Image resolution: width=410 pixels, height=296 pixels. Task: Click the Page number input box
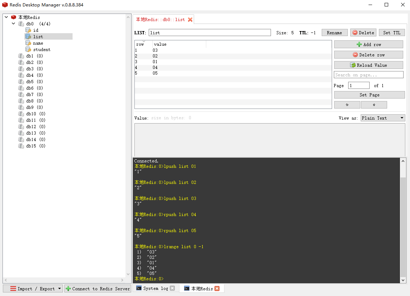click(x=359, y=85)
